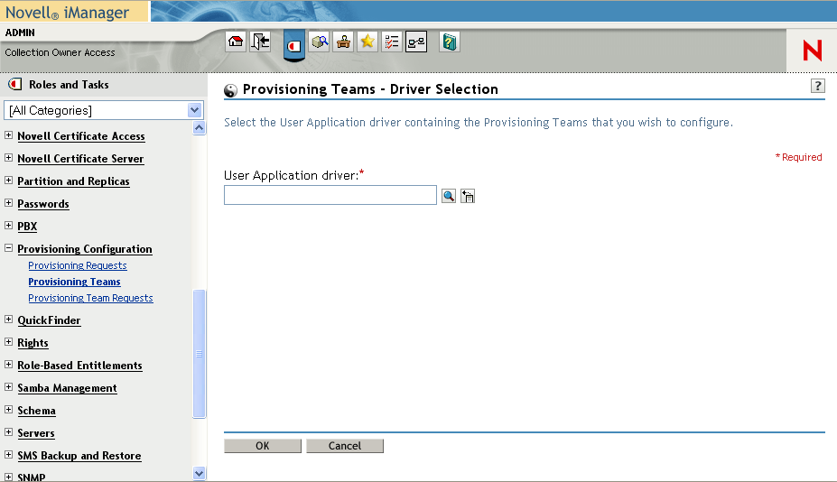The height and width of the screenshot is (482, 837).
Task: Click the Samba Management link
Action: coord(67,388)
